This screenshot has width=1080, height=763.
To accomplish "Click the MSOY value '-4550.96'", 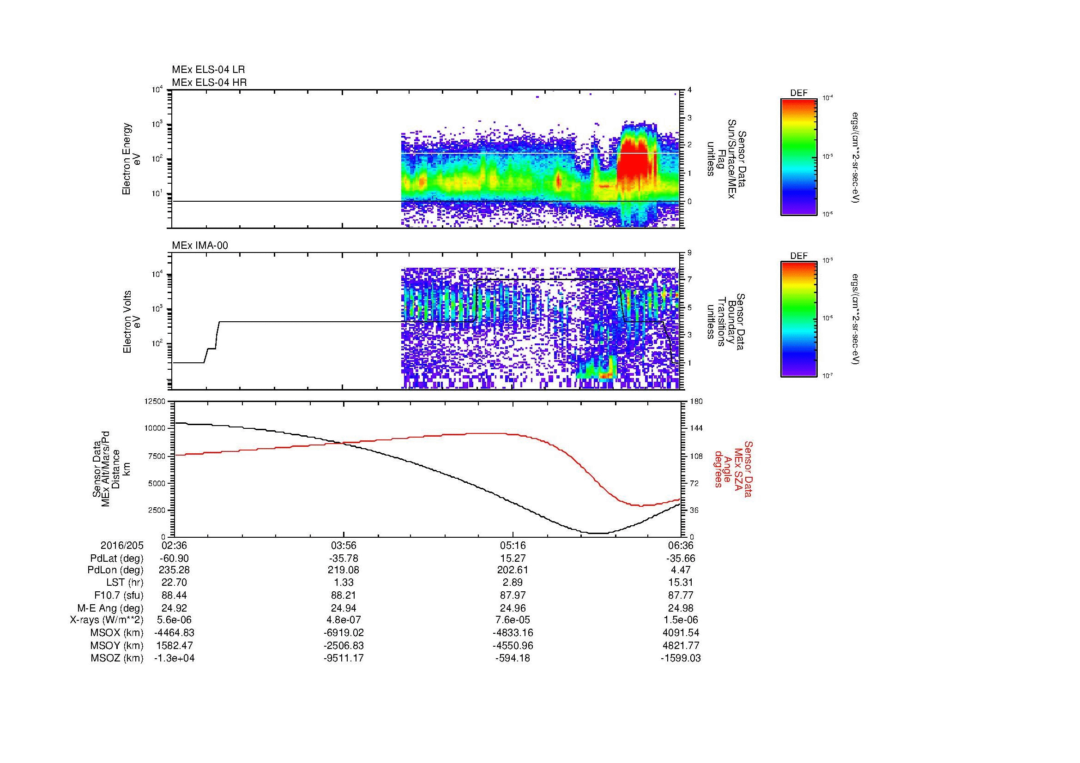I will (x=513, y=646).
